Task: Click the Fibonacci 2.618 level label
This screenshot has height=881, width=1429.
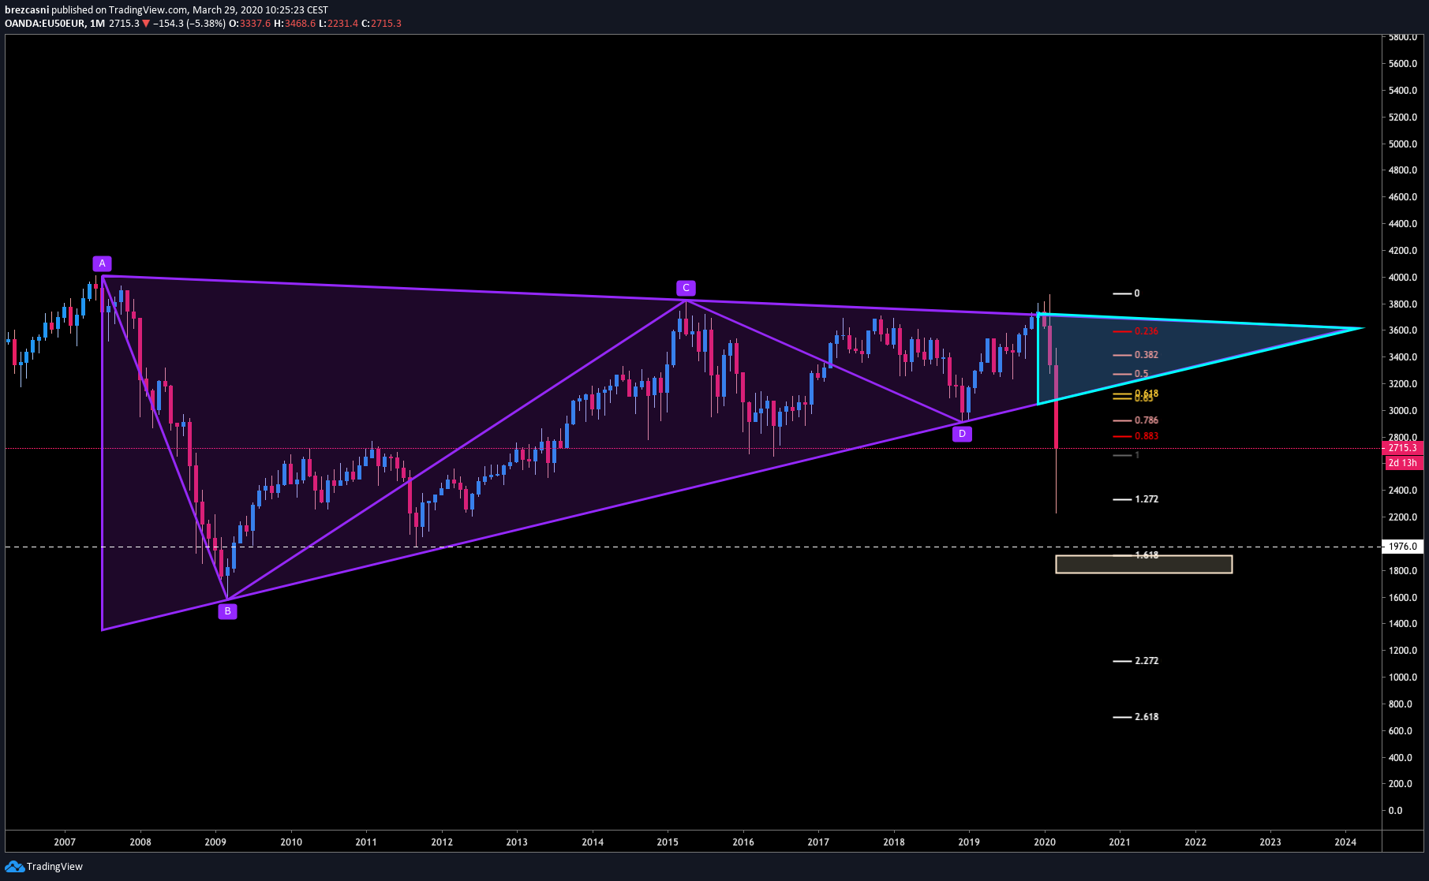Action: point(1147,717)
